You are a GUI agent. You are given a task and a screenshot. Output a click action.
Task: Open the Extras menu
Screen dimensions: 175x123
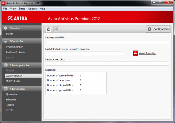[x=22, y=9]
